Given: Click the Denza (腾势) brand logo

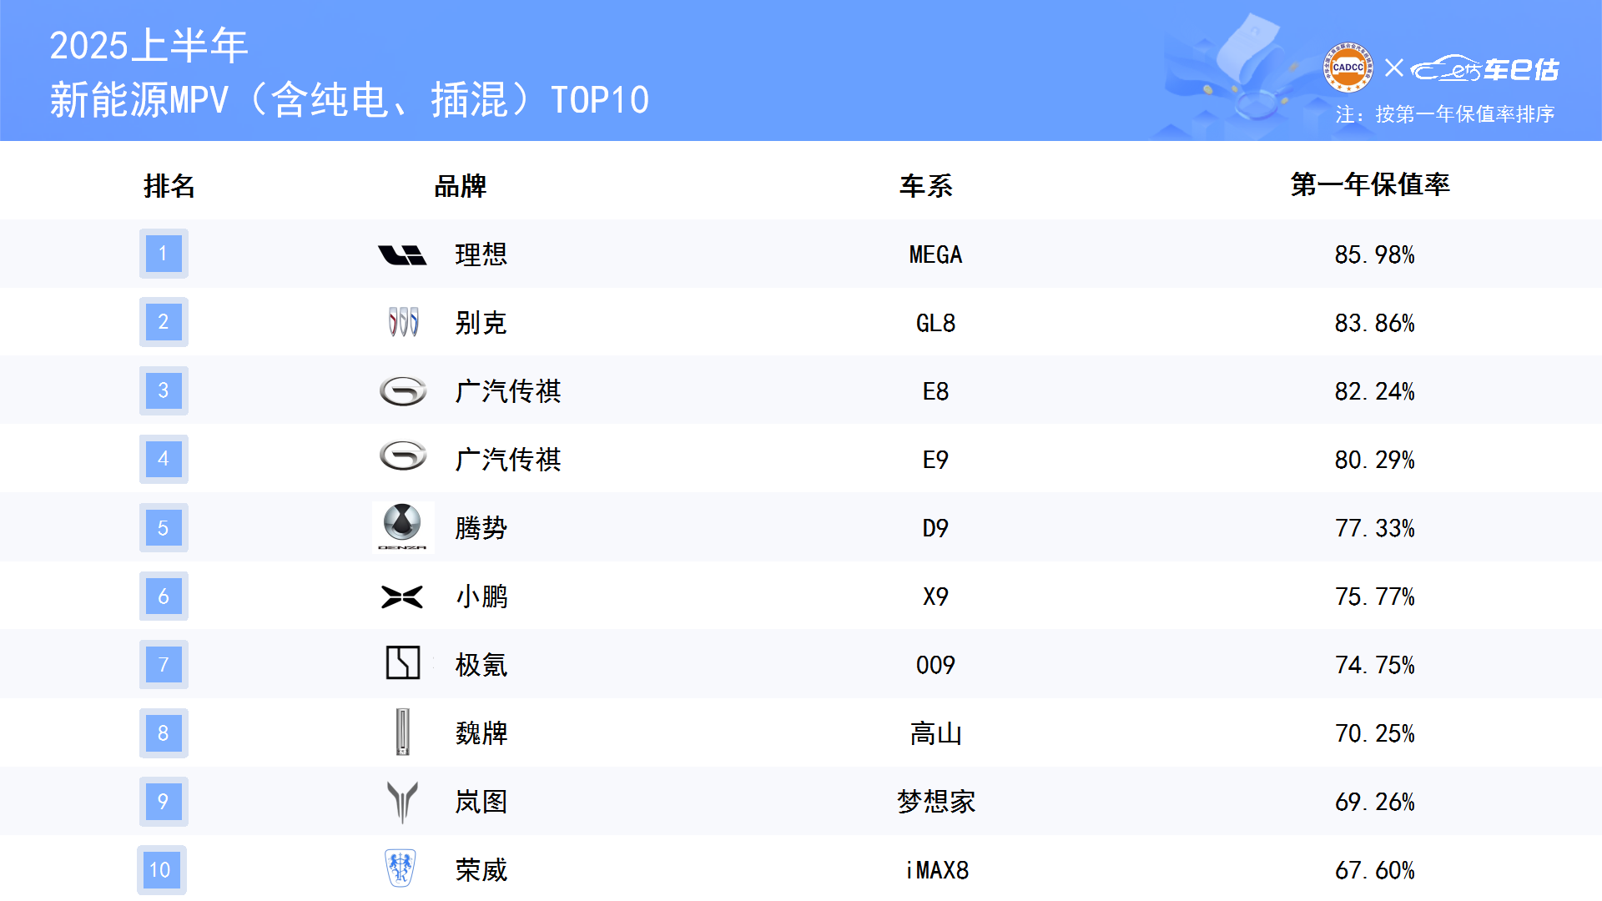Looking at the screenshot, I should pos(403,527).
